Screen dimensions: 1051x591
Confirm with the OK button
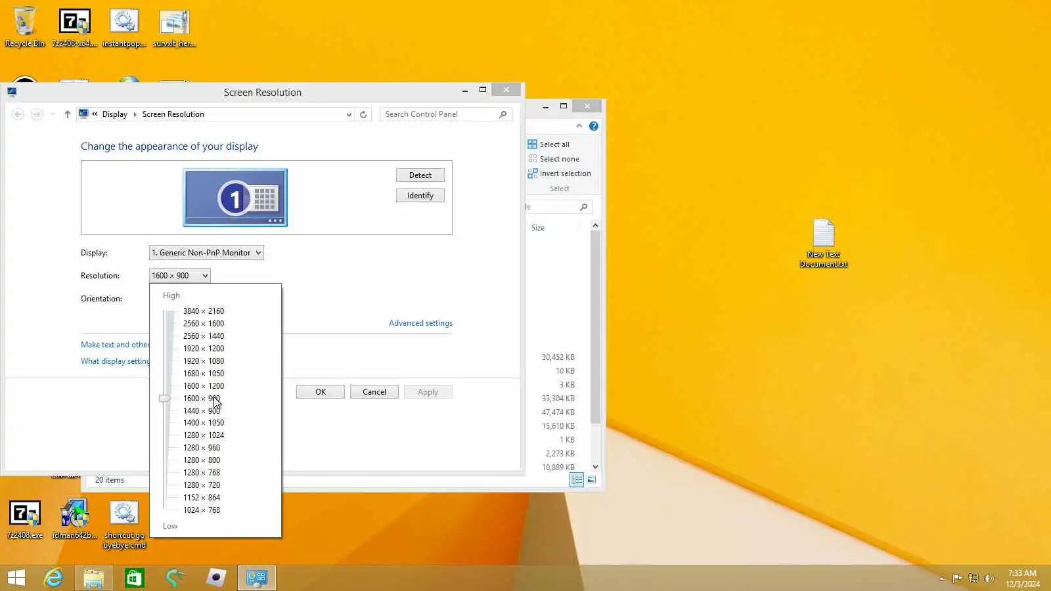pos(321,392)
